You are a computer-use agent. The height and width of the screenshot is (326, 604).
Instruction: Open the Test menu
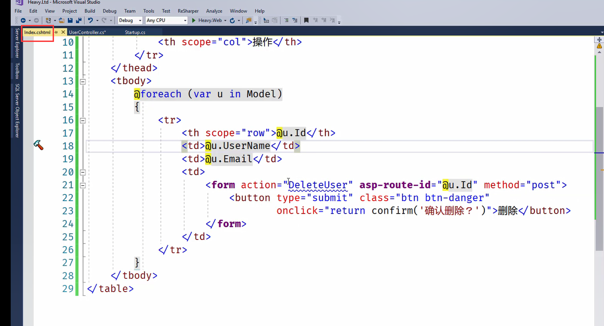[x=166, y=11]
